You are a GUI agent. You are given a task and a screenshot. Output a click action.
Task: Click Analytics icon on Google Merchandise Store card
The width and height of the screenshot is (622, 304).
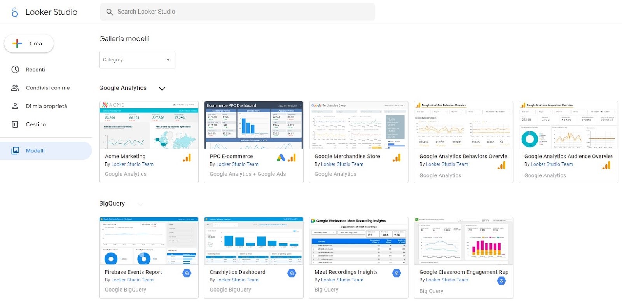(x=397, y=158)
